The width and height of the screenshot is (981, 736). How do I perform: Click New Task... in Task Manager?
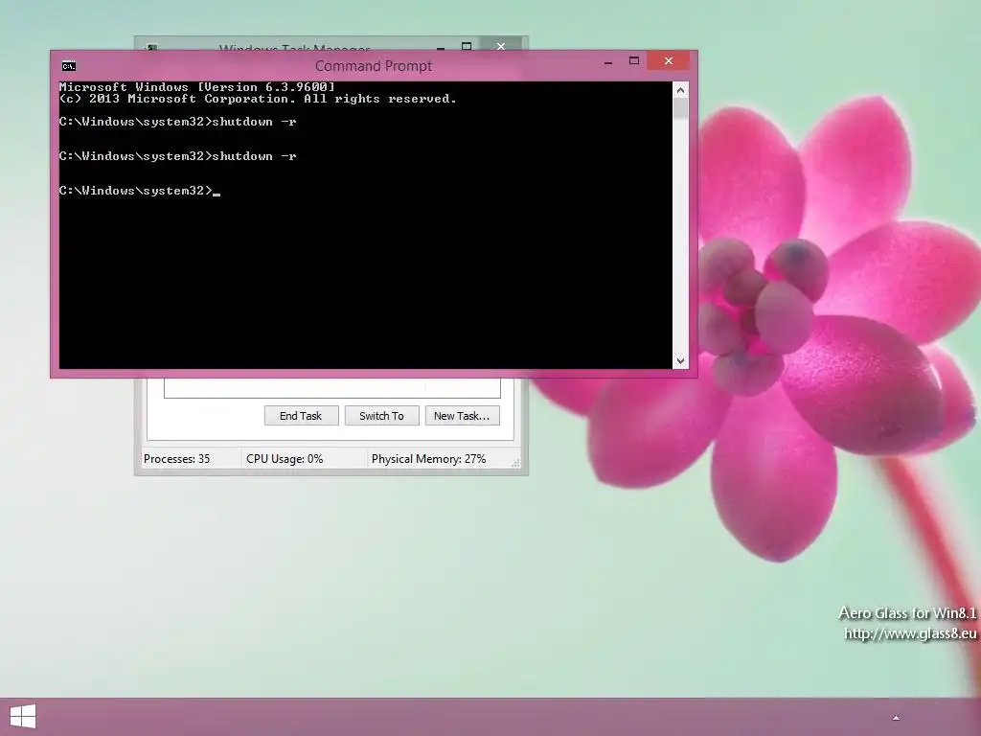click(463, 416)
